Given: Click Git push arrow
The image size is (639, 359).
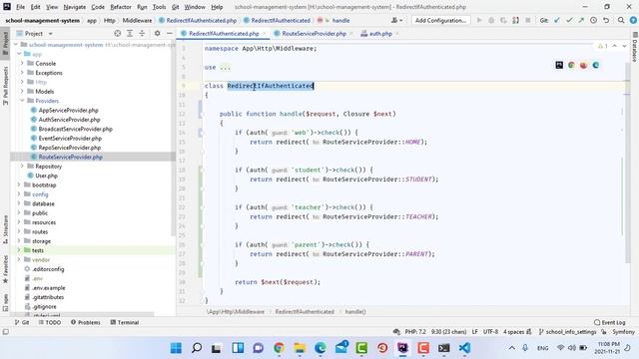Looking at the screenshot, I should point(581,20).
